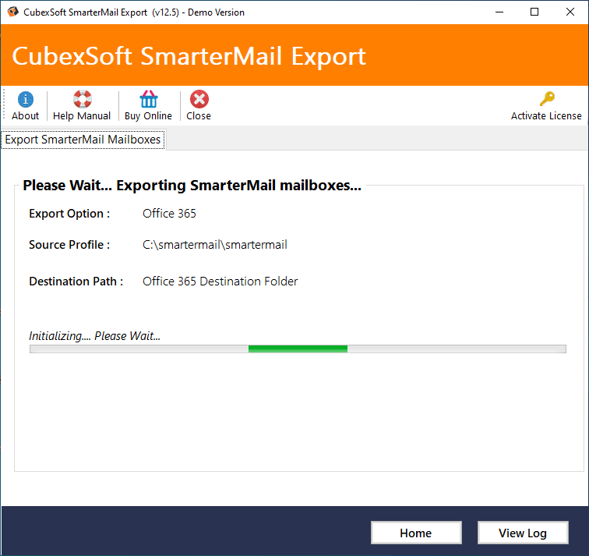
Task: Click the CubexSoft SmarterMail Export banner title
Action: click(x=189, y=56)
